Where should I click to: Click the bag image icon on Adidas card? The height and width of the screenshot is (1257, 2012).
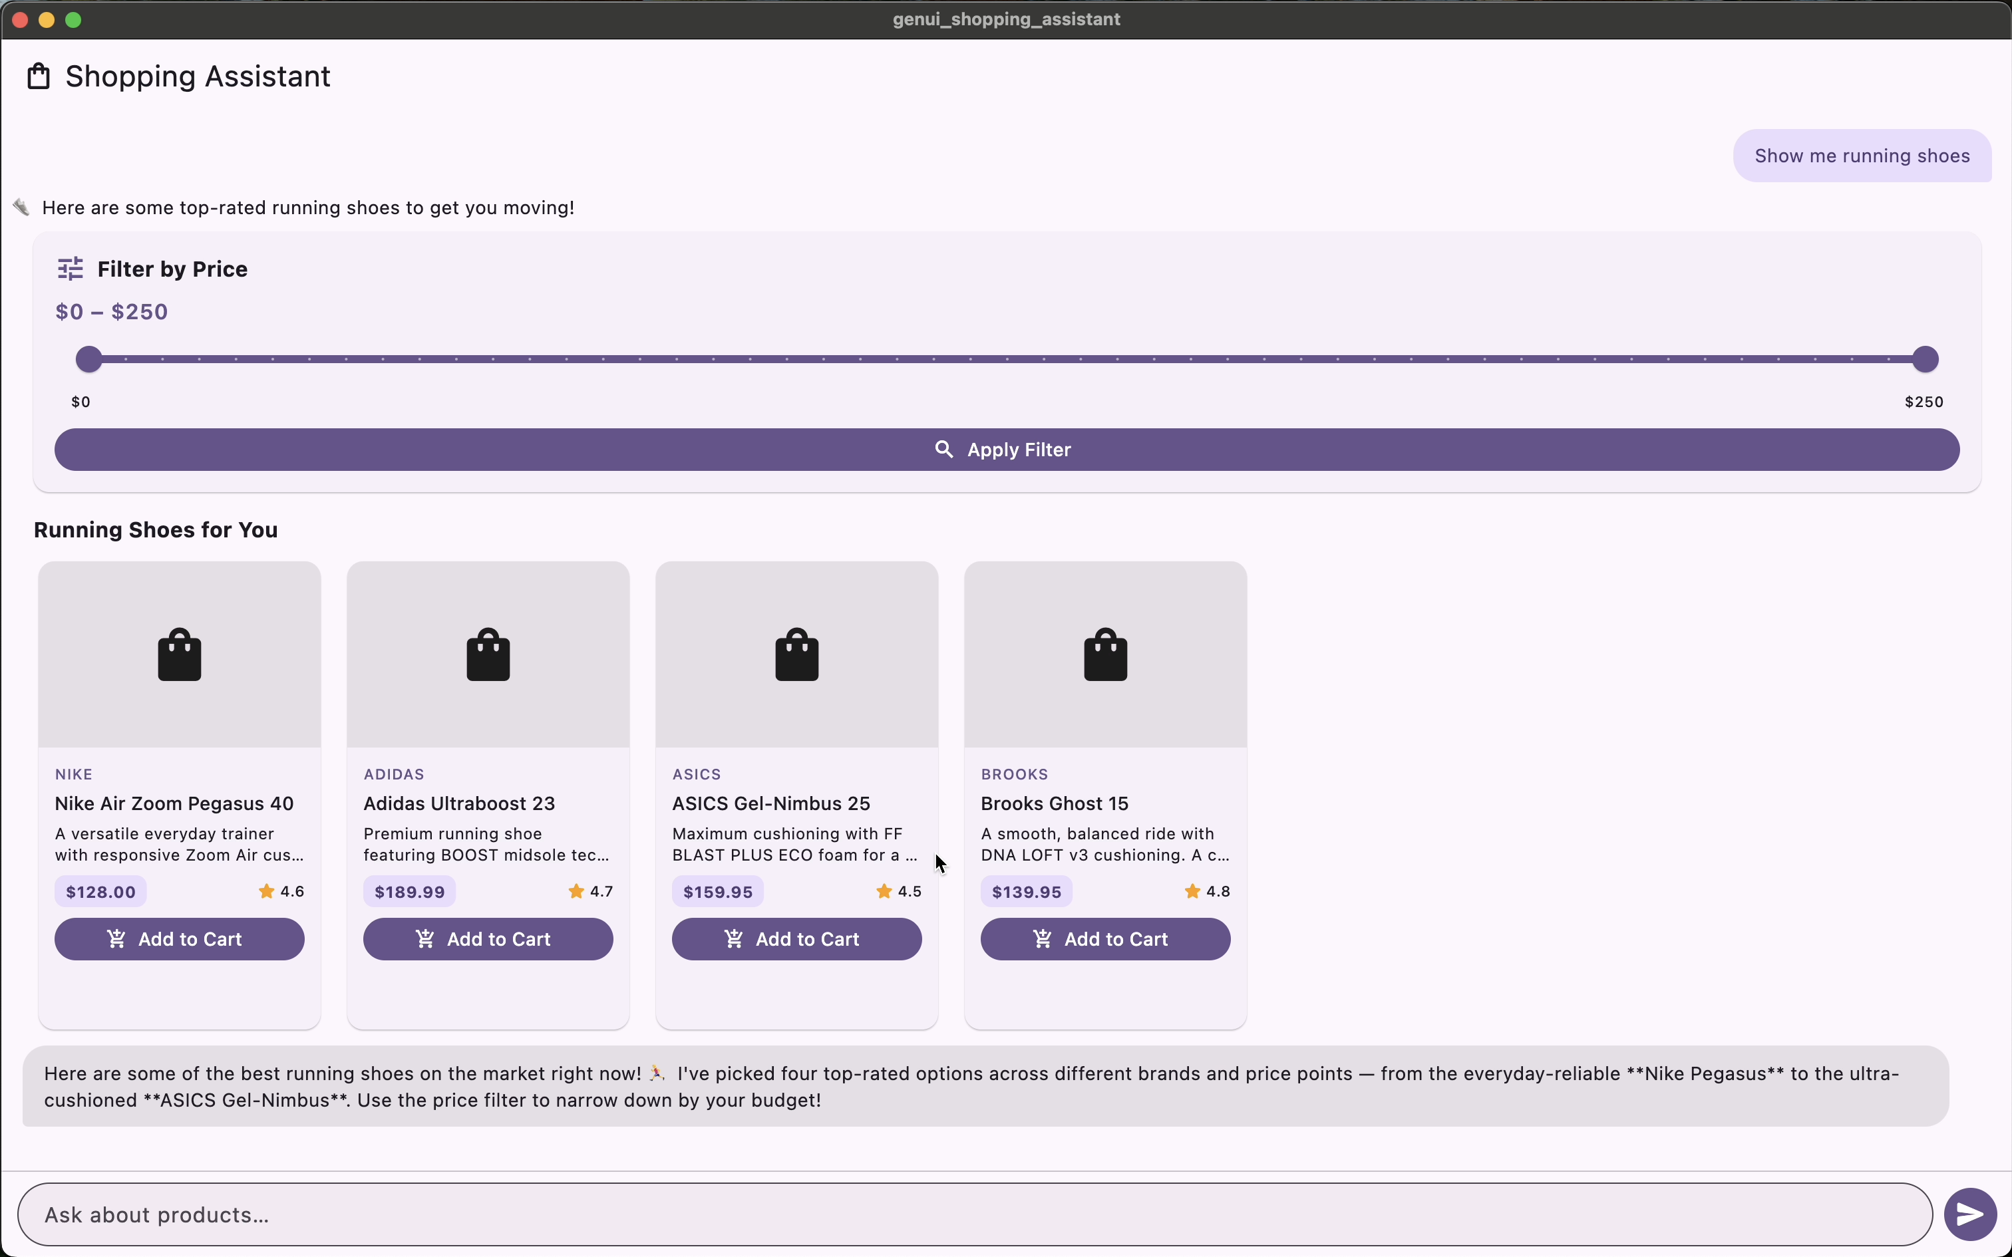pos(488,654)
